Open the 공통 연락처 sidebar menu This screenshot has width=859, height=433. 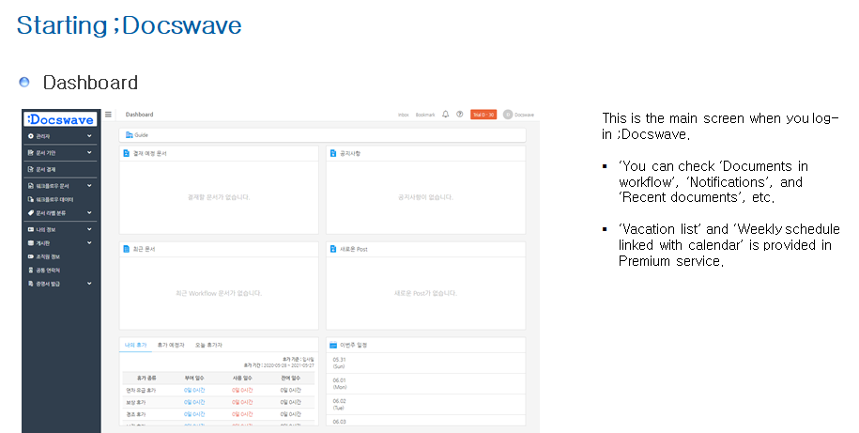[60, 270]
